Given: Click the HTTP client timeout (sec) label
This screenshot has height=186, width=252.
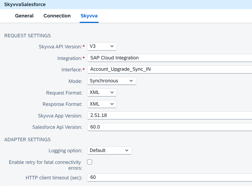Looking at the screenshot, I should point(54,178).
